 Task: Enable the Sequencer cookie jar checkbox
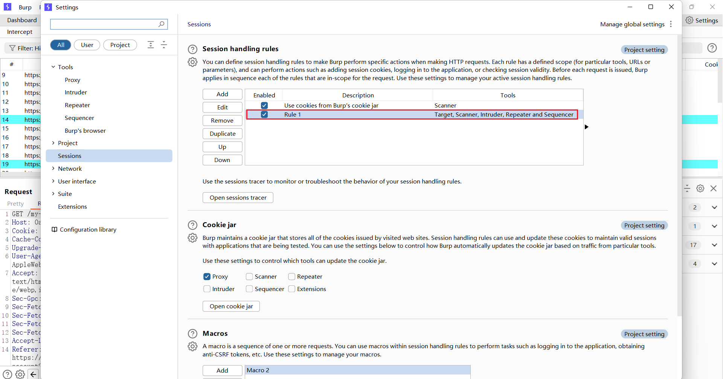(249, 289)
